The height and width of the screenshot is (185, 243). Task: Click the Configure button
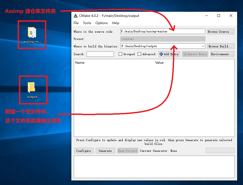(x=84, y=151)
